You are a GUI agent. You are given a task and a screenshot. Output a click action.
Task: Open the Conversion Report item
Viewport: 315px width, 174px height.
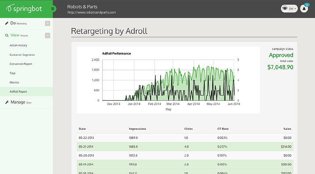tap(21, 64)
